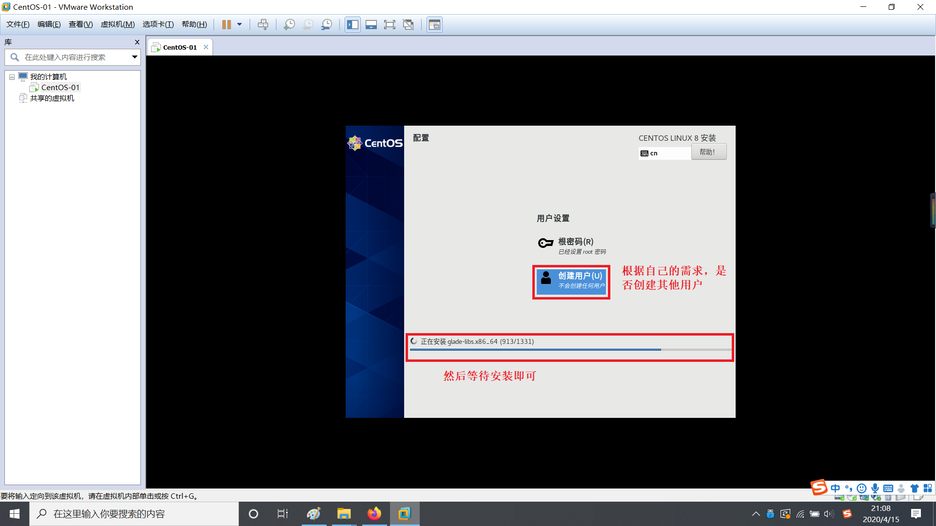Click the Sogou tray icon near the clock
Screen dimensions: 936x526
click(847, 514)
